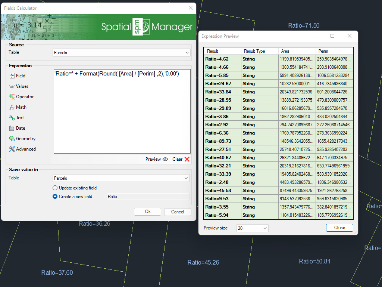Sort by Area column header
This screenshot has width=382, height=287.
(297, 51)
